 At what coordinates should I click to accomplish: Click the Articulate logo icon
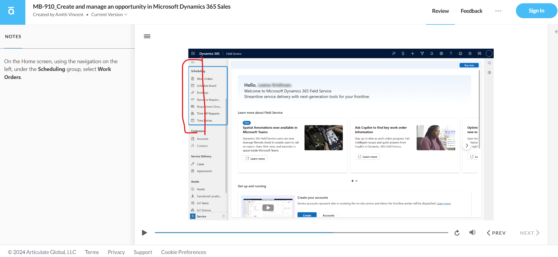click(11, 11)
